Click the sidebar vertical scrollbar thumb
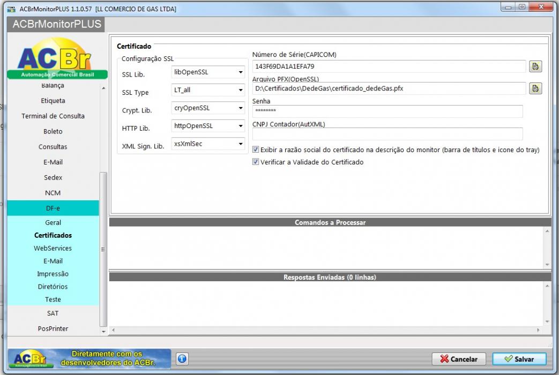The image size is (559, 375). pos(103,249)
